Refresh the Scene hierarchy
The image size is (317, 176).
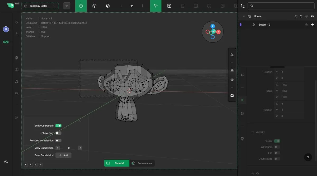pyautogui.click(x=301, y=16)
